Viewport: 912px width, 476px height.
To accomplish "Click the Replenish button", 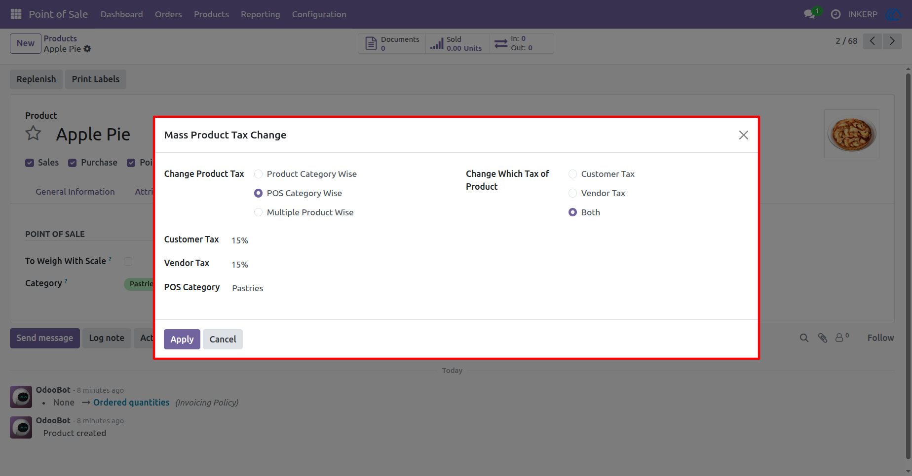I will (36, 79).
